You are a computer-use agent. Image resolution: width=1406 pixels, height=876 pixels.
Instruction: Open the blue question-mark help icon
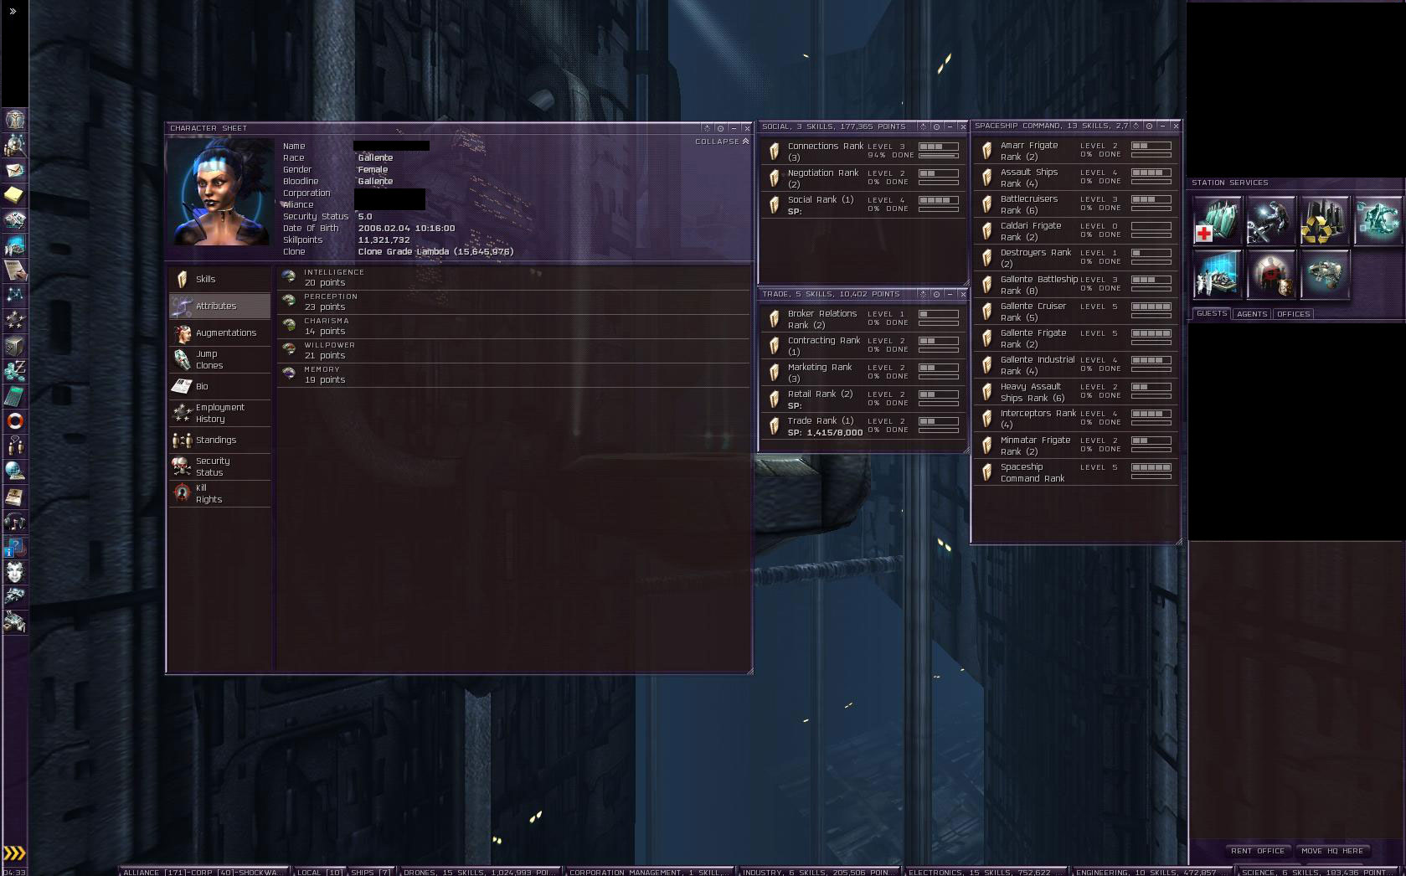(x=15, y=547)
